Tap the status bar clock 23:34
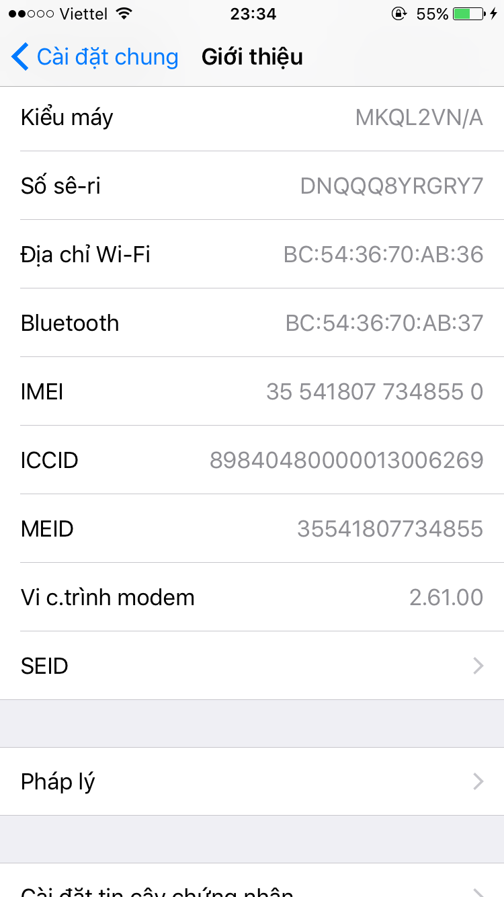The image size is (504, 897). 253,14
